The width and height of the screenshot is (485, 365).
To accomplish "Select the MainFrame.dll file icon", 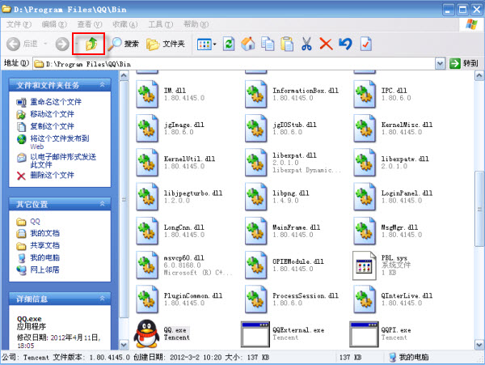I will coord(255,231).
